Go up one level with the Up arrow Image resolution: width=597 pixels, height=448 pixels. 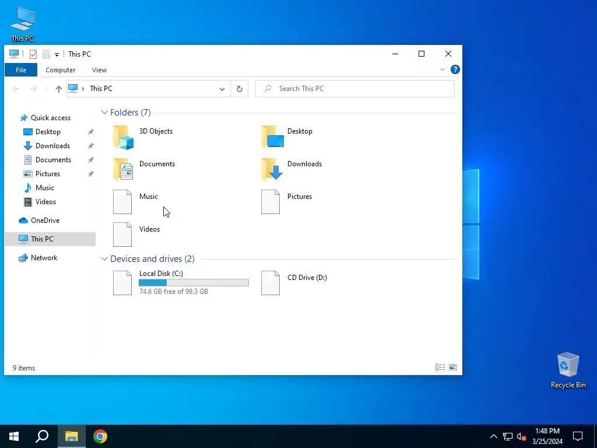pyautogui.click(x=59, y=89)
